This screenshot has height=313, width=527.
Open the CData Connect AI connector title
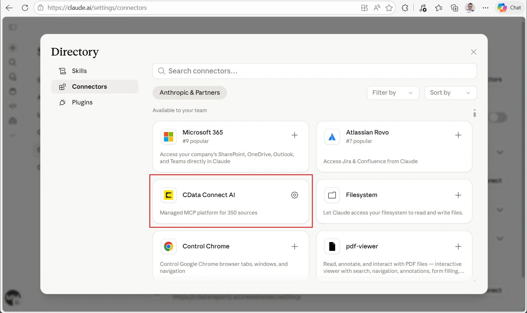coord(209,195)
